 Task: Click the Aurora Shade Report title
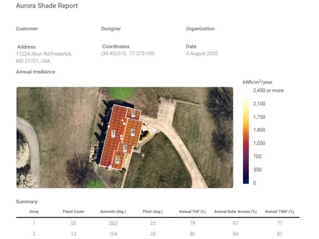47,5
